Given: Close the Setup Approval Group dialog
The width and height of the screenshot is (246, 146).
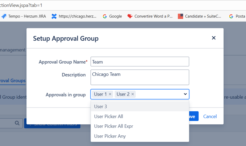Looking at the screenshot, I should pos(214,38).
